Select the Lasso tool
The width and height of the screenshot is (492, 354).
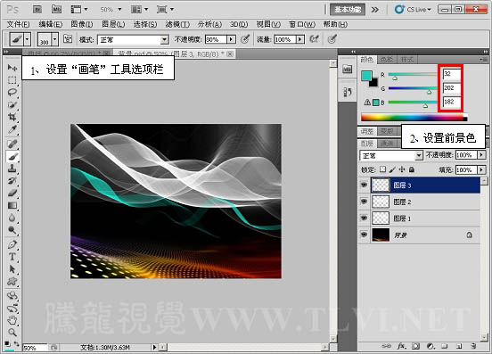12,92
